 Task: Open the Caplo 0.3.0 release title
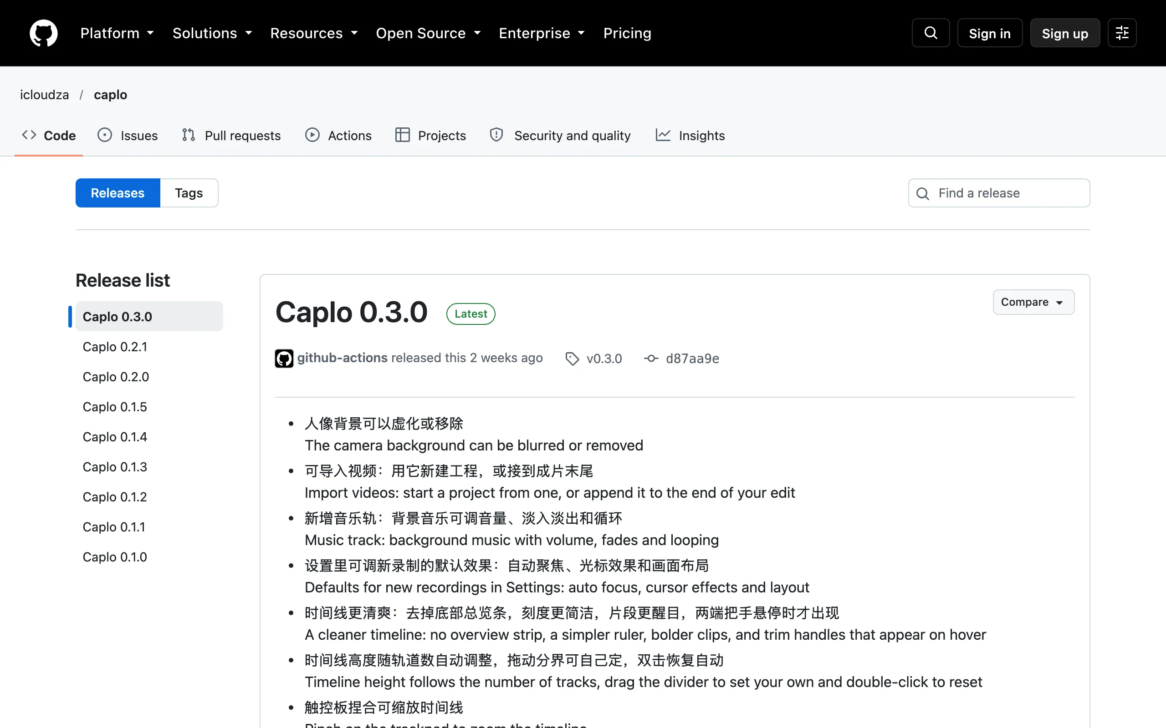point(351,312)
